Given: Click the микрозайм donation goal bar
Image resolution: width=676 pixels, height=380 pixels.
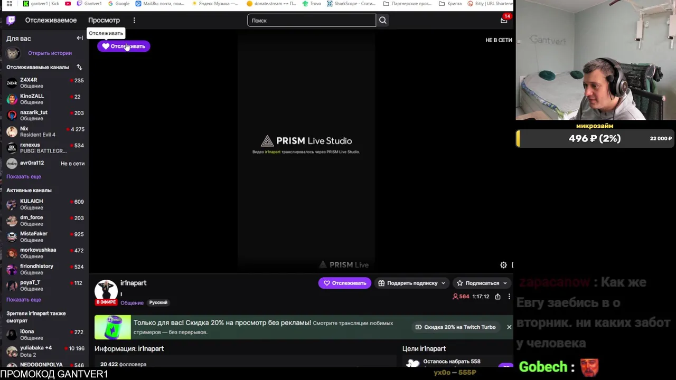Looking at the screenshot, I should point(595,138).
